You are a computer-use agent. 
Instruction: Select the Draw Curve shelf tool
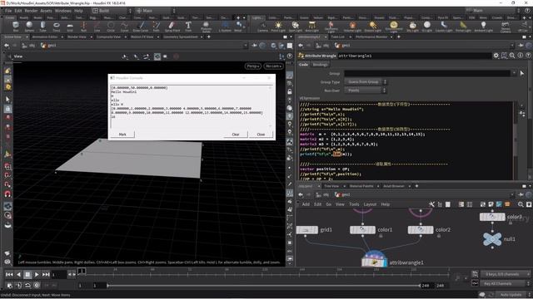[141, 26]
